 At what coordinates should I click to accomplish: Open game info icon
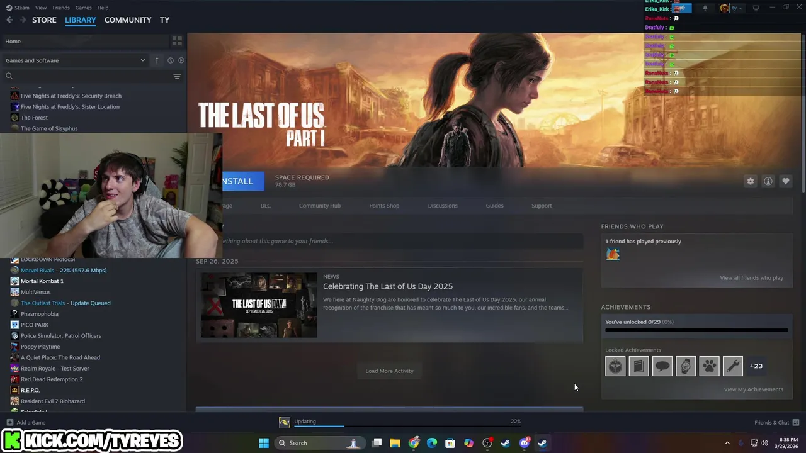pos(768,181)
